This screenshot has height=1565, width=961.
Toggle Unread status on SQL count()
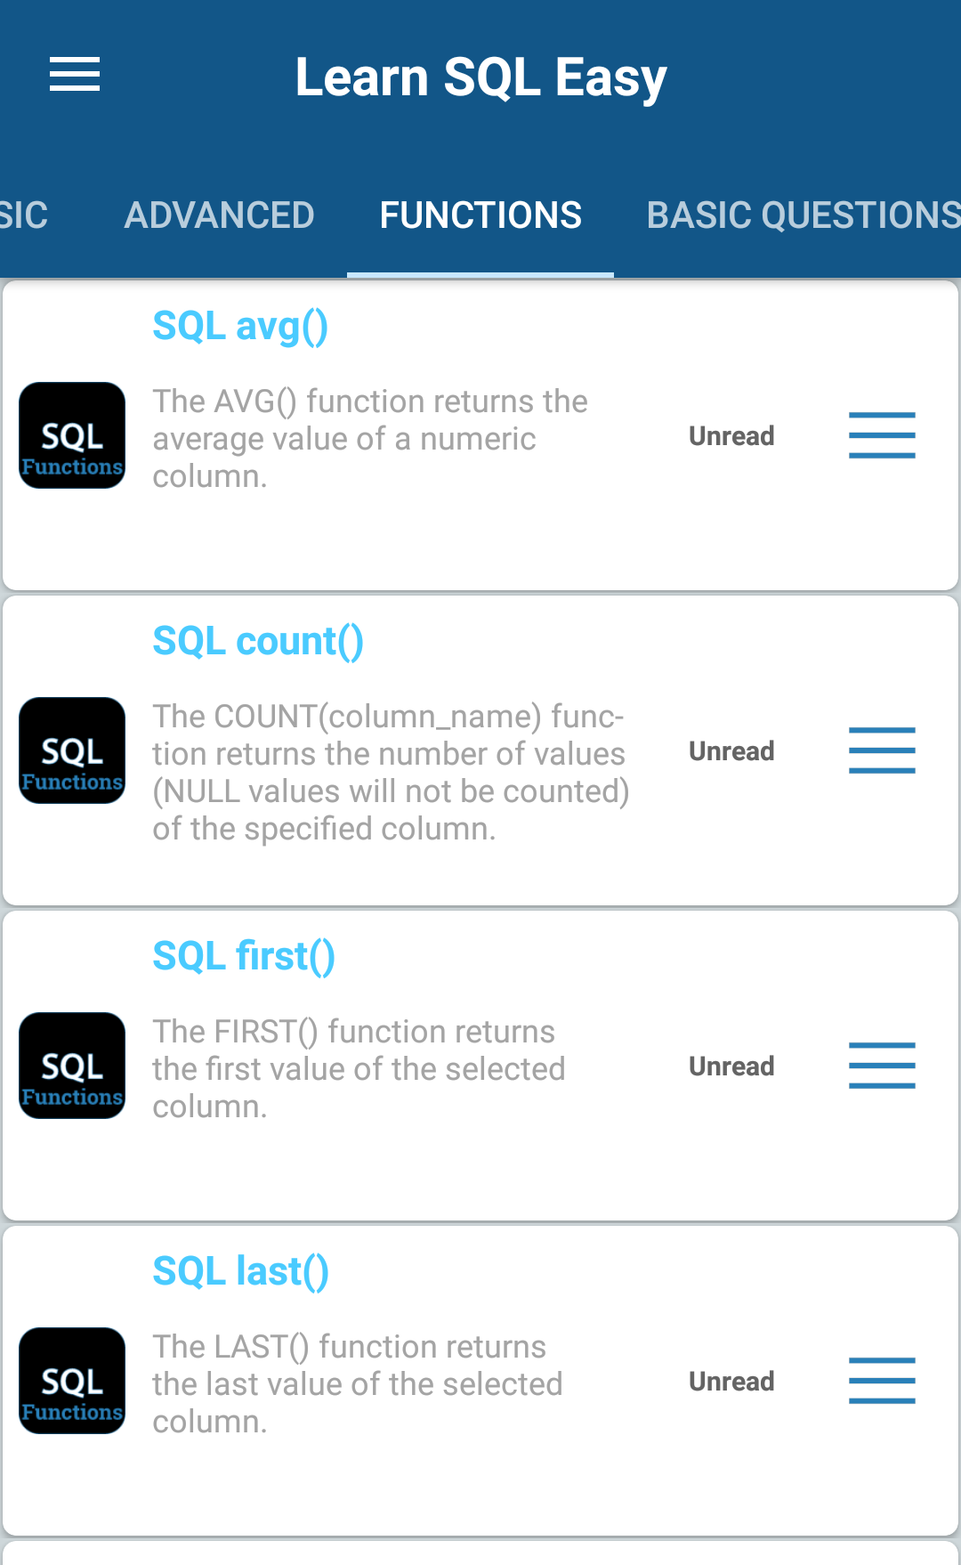(x=731, y=751)
